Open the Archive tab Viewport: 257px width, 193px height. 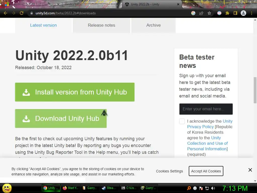click(x=153, y=25)
